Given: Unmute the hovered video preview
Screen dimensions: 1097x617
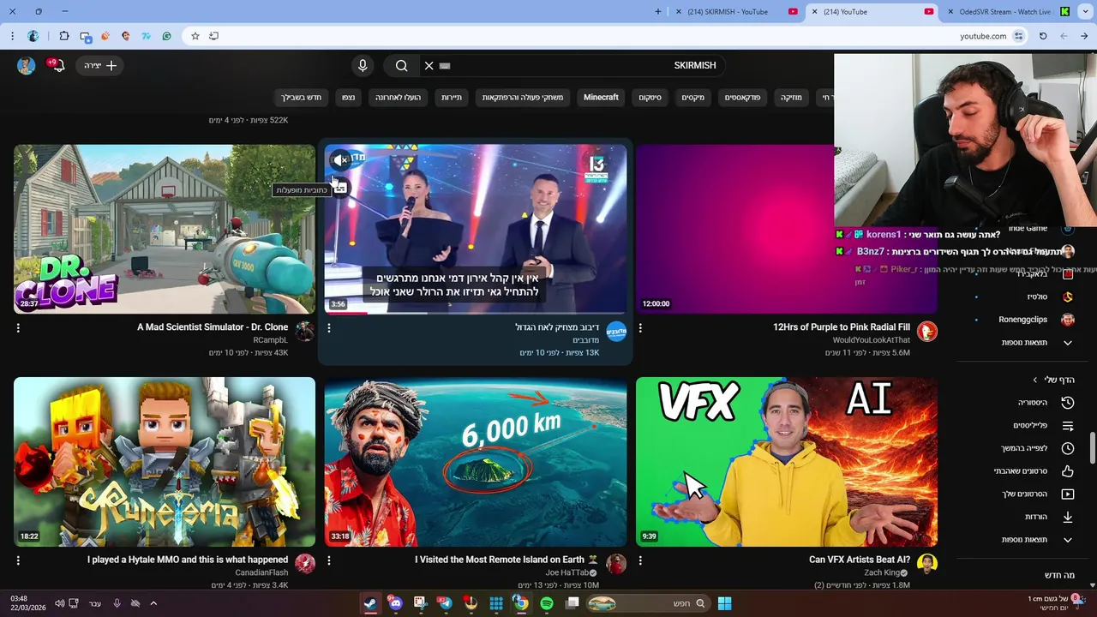Looking at the screenshot, I should 340,159.
